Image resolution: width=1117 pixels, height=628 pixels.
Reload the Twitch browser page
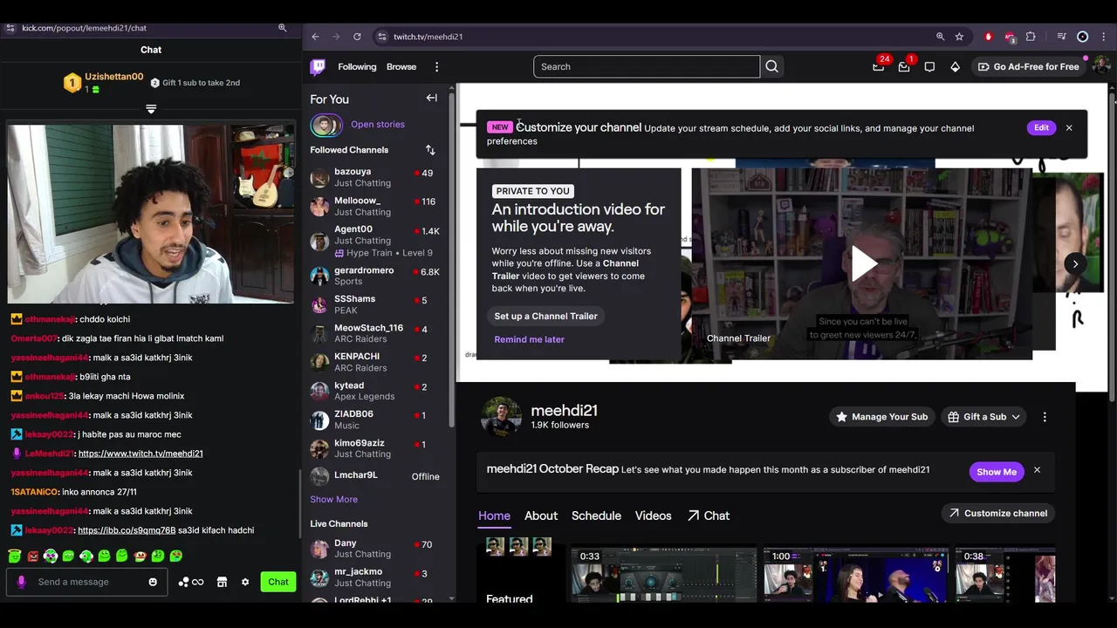[357, 37]
